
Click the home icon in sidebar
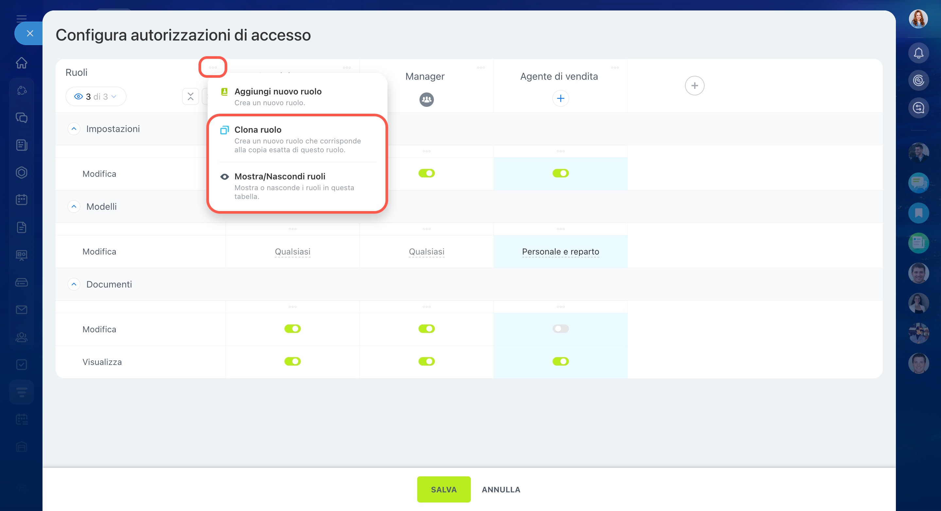pos(22,62)
